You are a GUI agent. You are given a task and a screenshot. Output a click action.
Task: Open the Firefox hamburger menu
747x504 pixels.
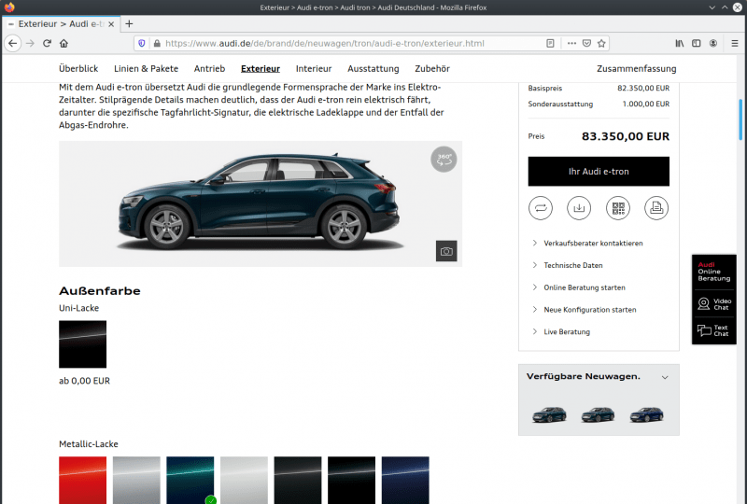[x=735, y=43]
